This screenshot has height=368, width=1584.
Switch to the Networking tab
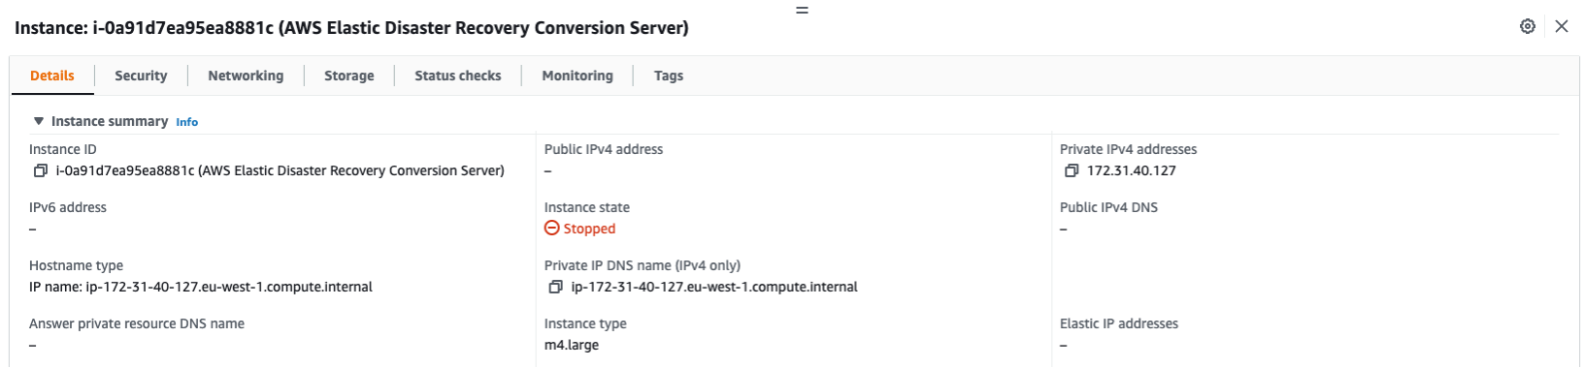[x=246, y=76]
